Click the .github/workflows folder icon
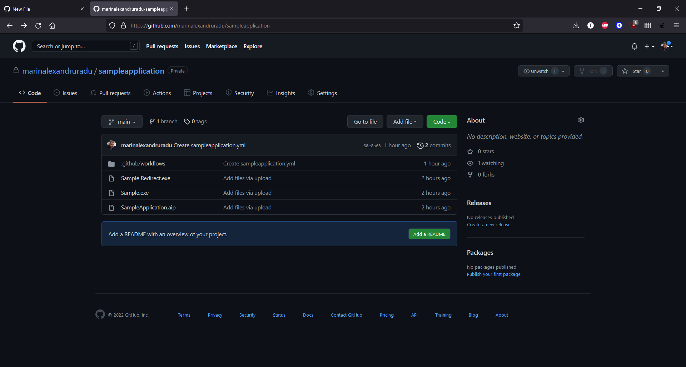 click(111, 164)
